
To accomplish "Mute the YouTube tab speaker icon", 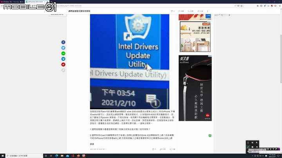I will click(21, 2).
